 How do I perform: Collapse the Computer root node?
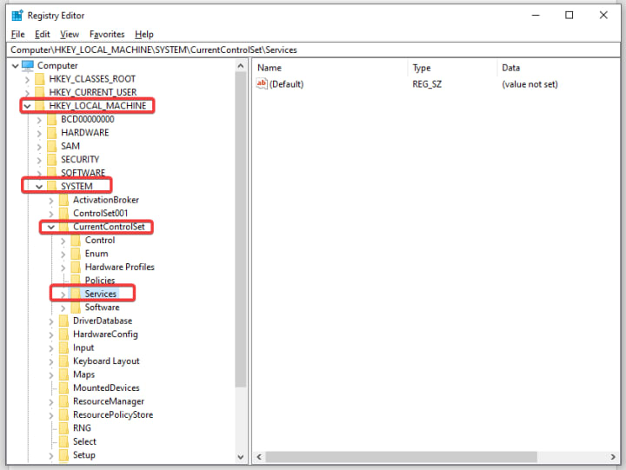pos(15,66)
